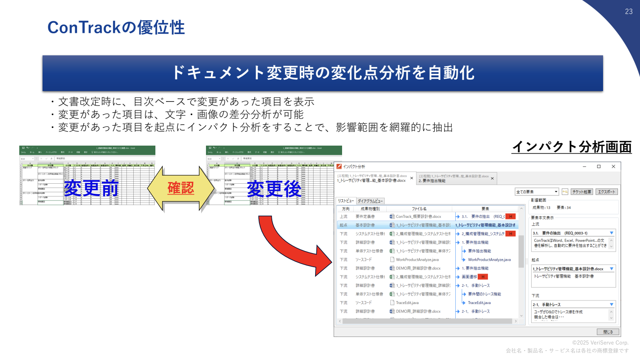Expand the 下流 2-1, 手動トレース dropdown triangle
Viewport: 640px width, 357px height.
point(611,304)
